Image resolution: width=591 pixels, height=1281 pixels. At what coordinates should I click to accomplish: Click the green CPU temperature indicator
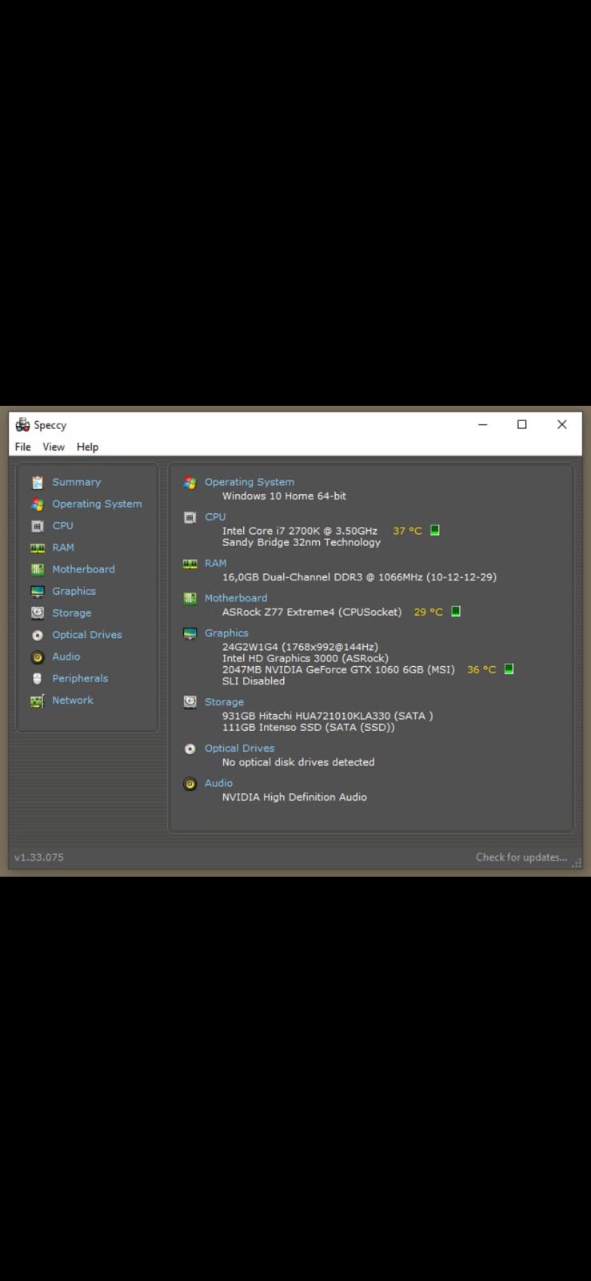[435, 530]
